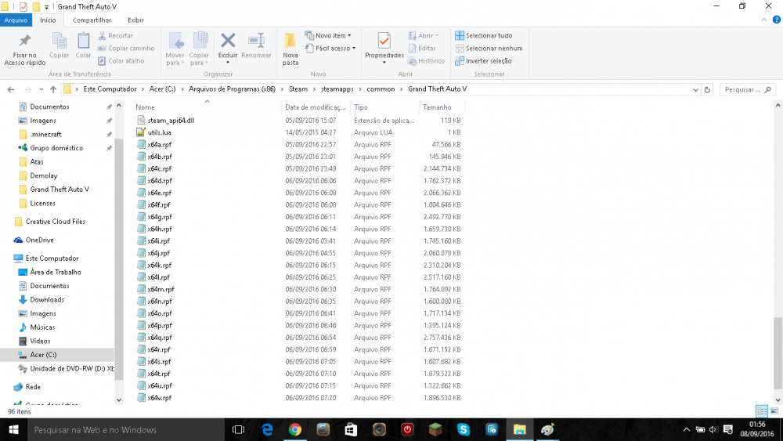Switch to the Exibir tab
Image resolution: width=783 pixels, height=441 pixels.
(x=135, y=20)
